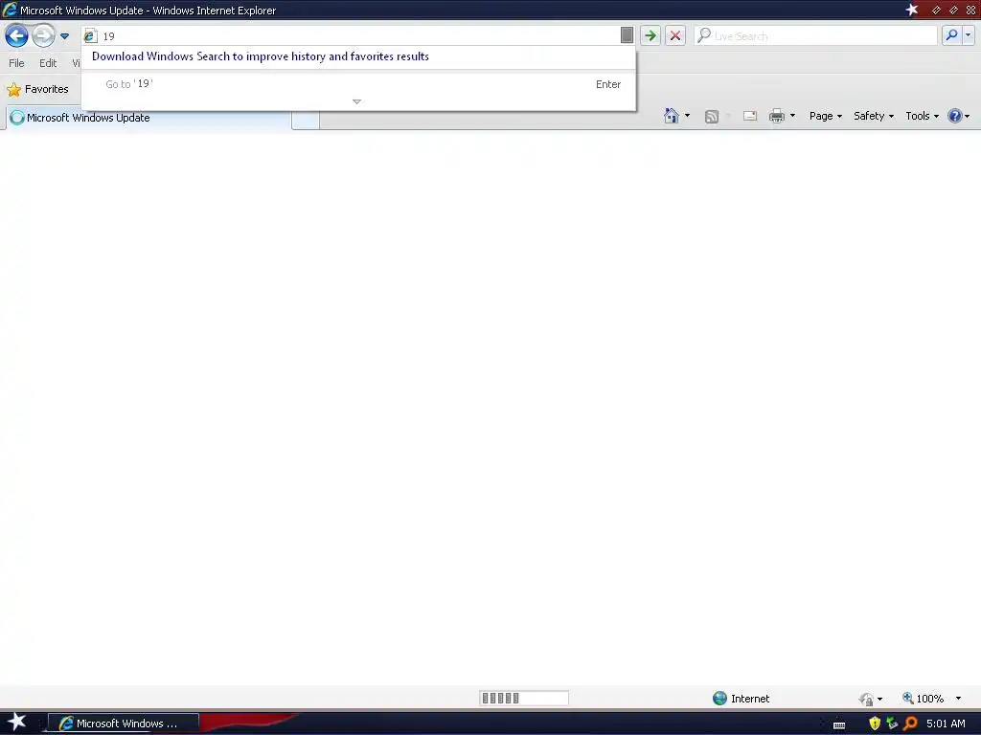Open Home button dropdown arrow
981x735 pixels.
pos(687,116)
